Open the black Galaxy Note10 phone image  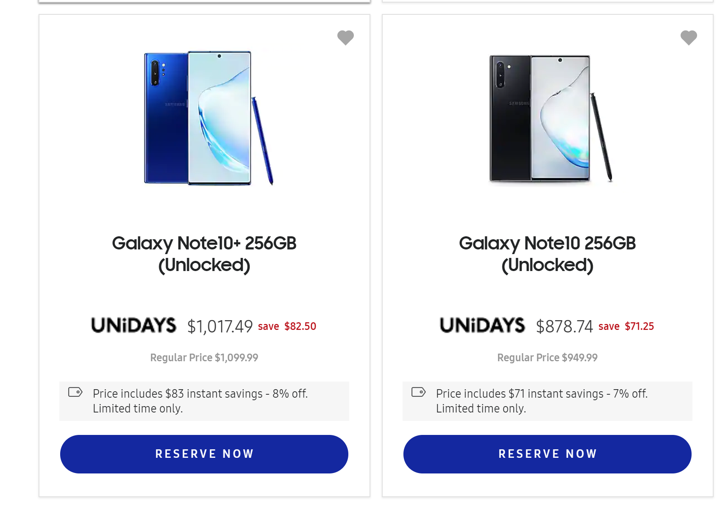(x=550, y=119)
